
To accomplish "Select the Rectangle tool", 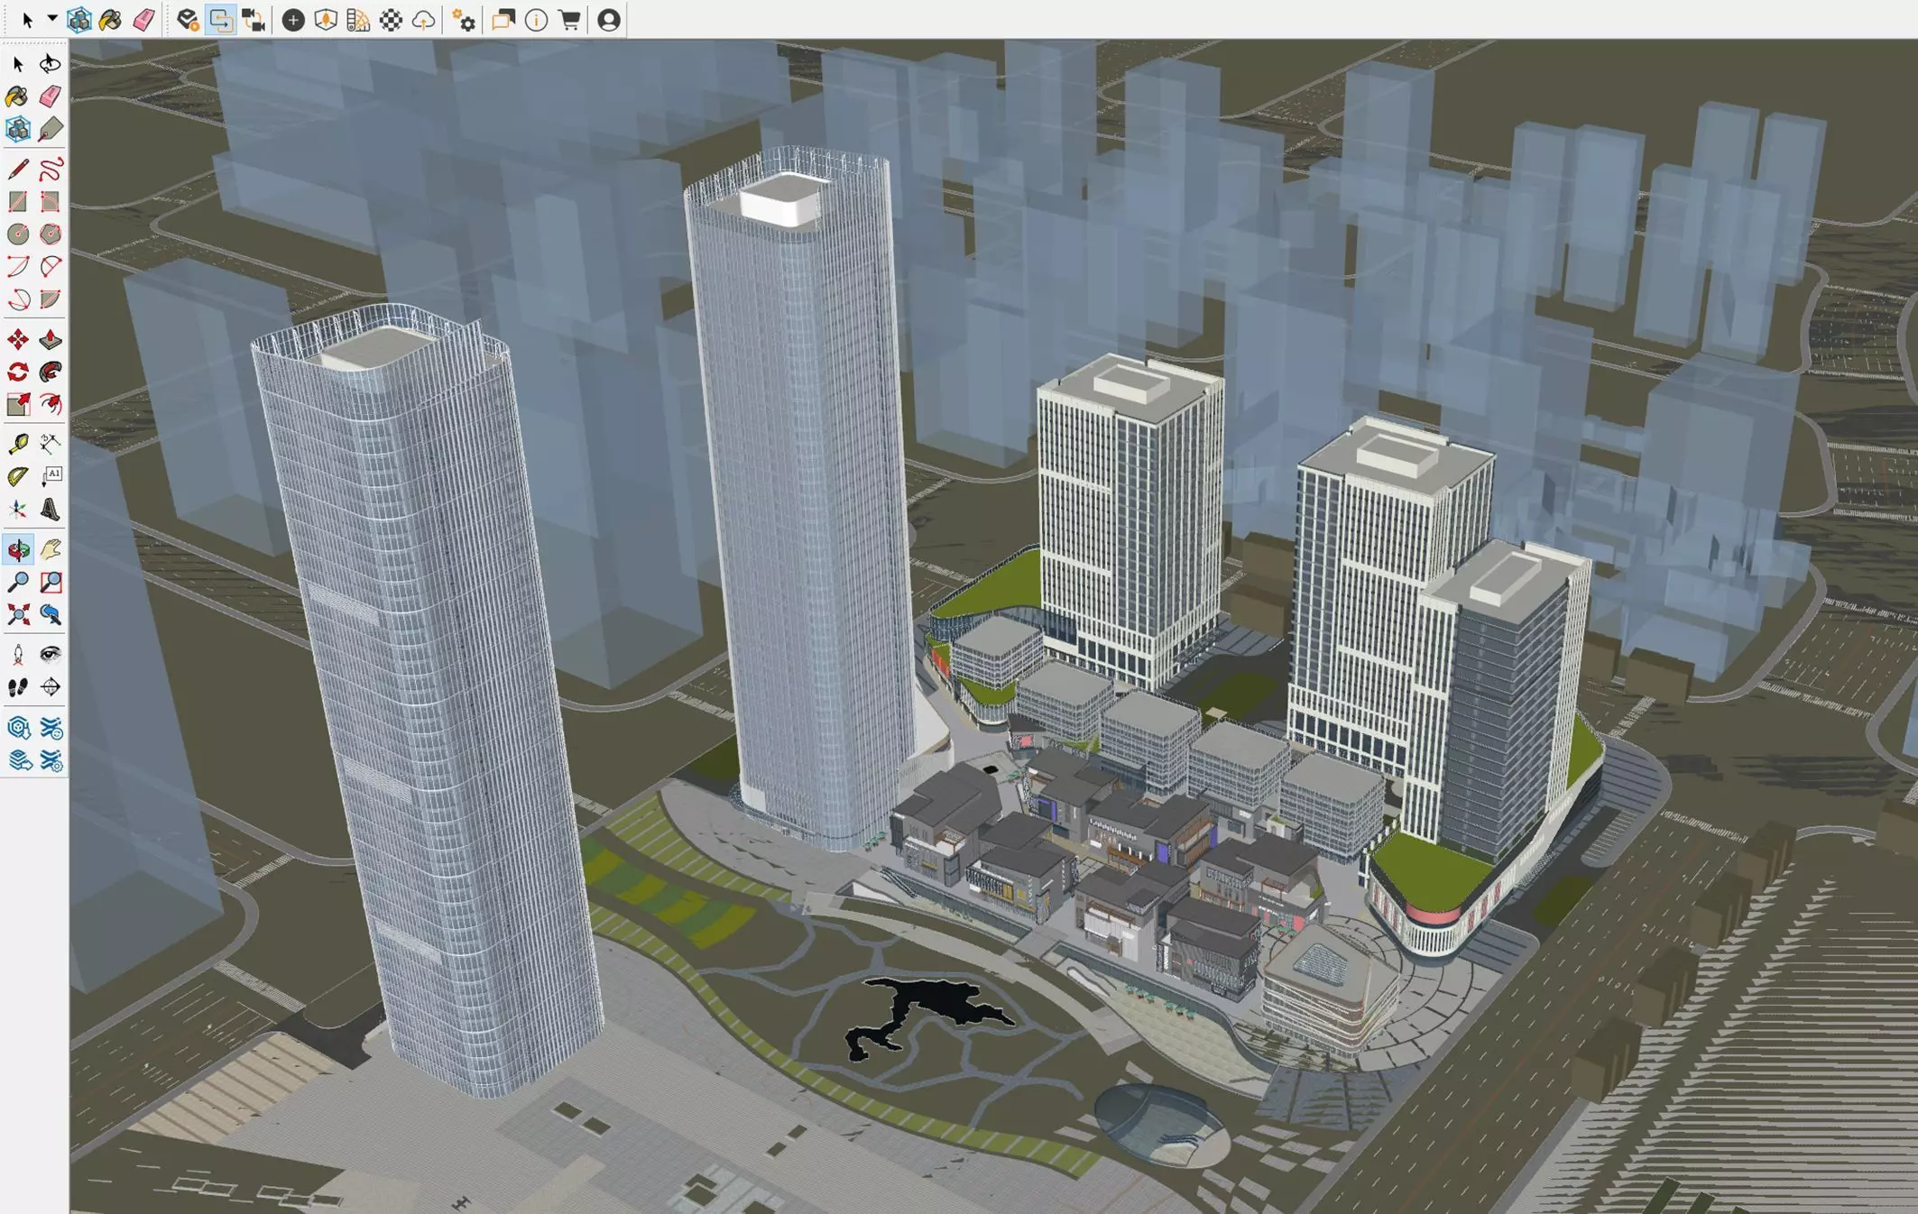I will point(18,201).
